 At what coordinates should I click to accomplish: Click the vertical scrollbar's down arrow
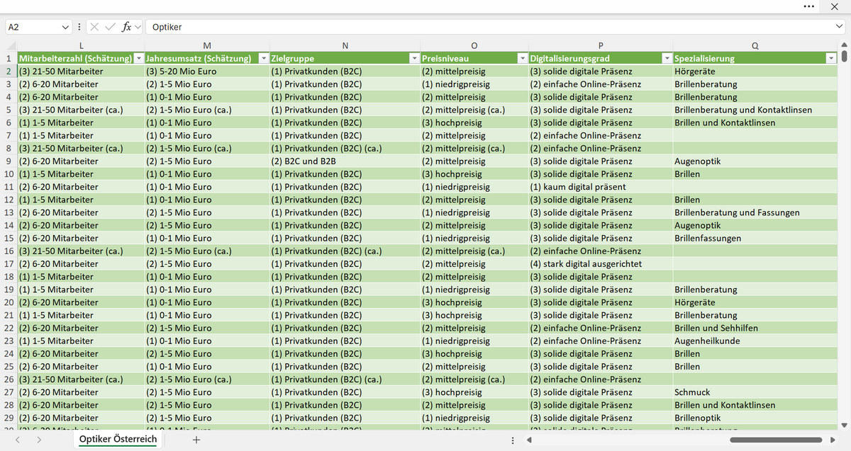pos(844,425)
